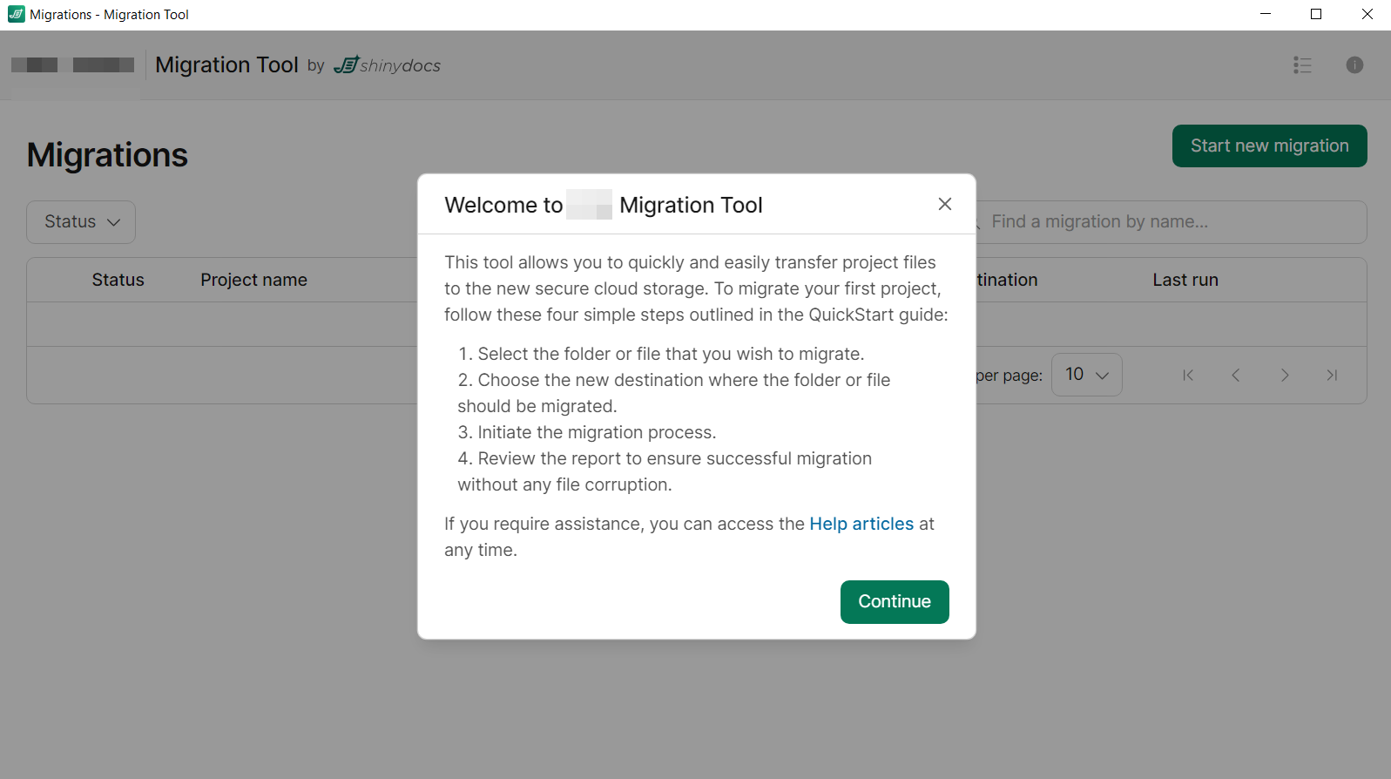1391x779 pixels.
Task: Go to next page arrow
Action: pos(1284,376)
